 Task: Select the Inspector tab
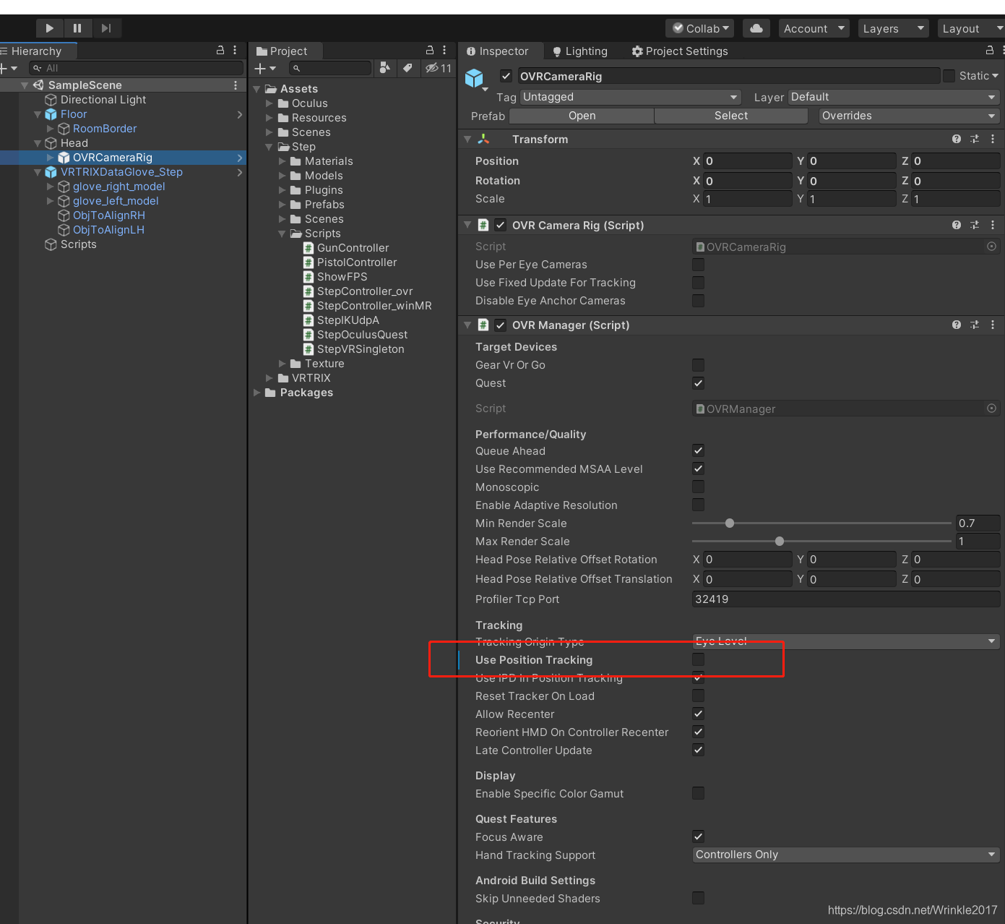tap(498, 51)
